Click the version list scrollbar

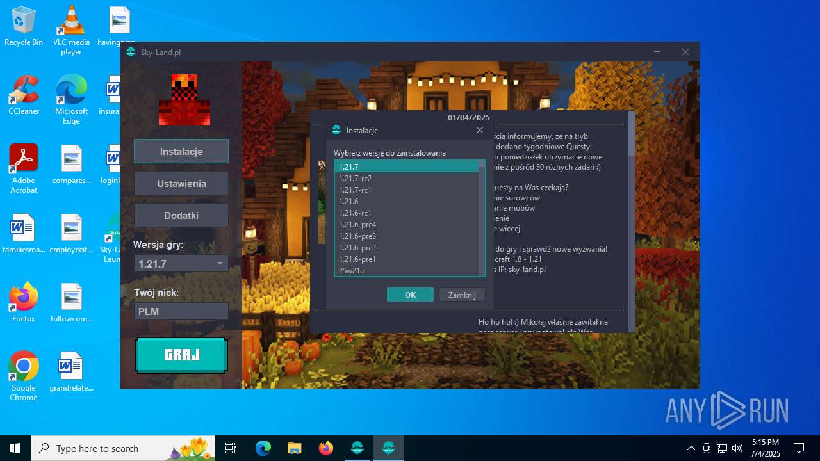pos(482,218)
